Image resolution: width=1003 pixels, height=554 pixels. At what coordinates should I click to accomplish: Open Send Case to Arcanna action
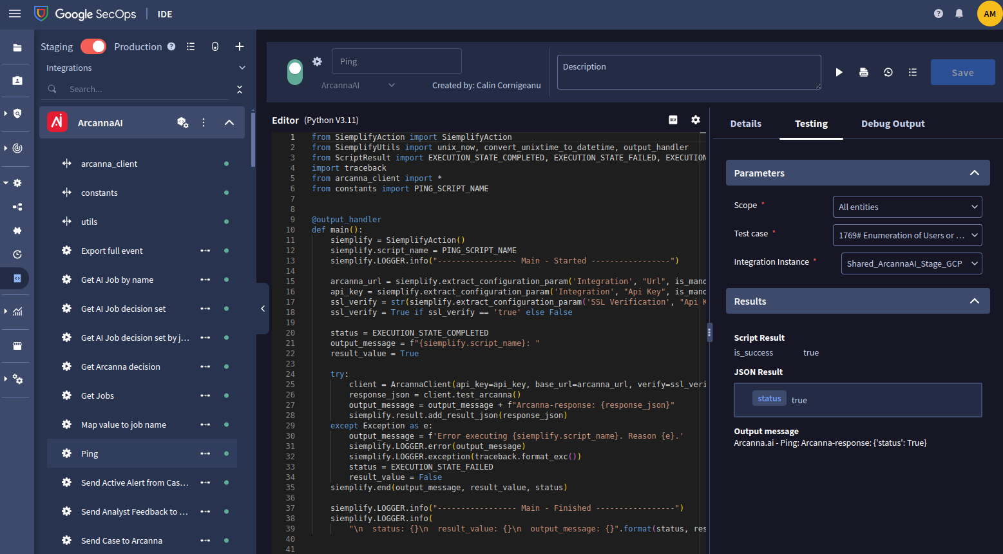point(142,540)
